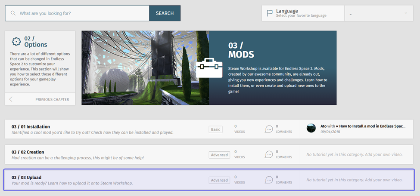Viewport: 420px width, 196px height.
Task: Click the Upload row comments bubble icon
Action: 269,180
